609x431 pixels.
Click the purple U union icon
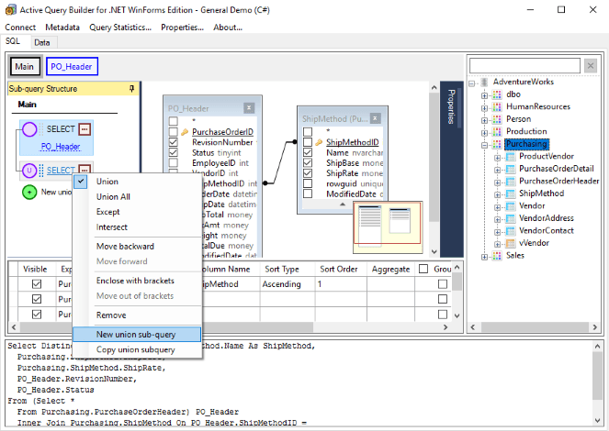click(29, 171)
